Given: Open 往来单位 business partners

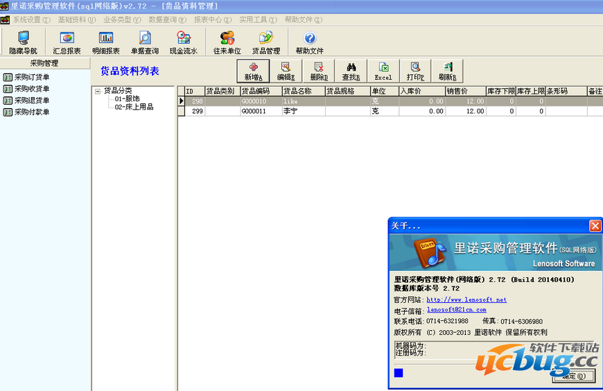Looking at the screenshot, I should [227, 42].
